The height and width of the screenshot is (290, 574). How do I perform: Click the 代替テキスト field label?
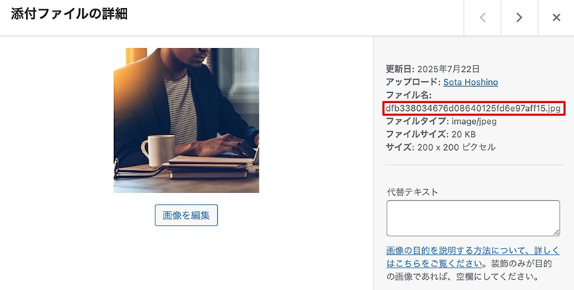tap(412, 191)
